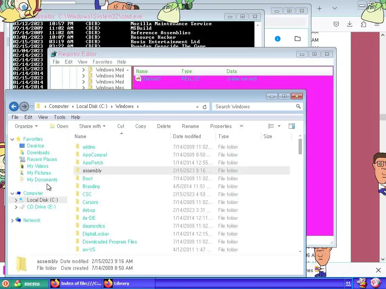The image size is (386, 289).
Task: Select the AppPatch folder
Action: (93, 163)
